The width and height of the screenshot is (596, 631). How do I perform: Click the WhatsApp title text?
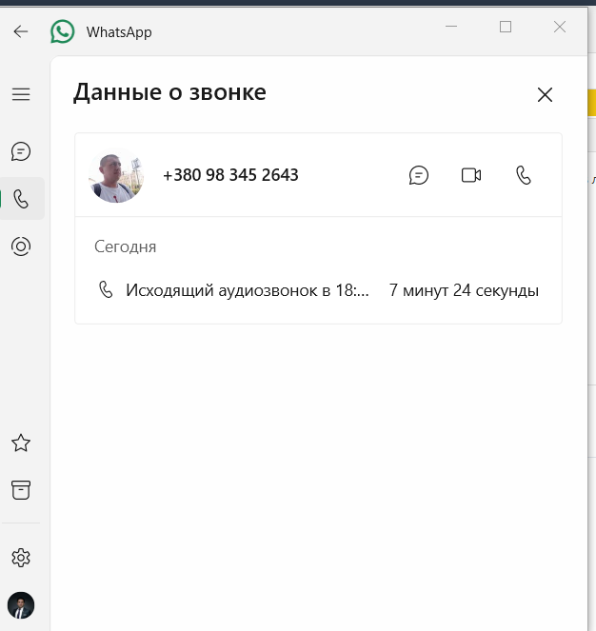point(119,32)
